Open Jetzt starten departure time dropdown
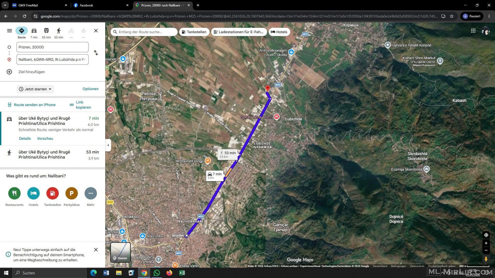 (x=35, y=89)
